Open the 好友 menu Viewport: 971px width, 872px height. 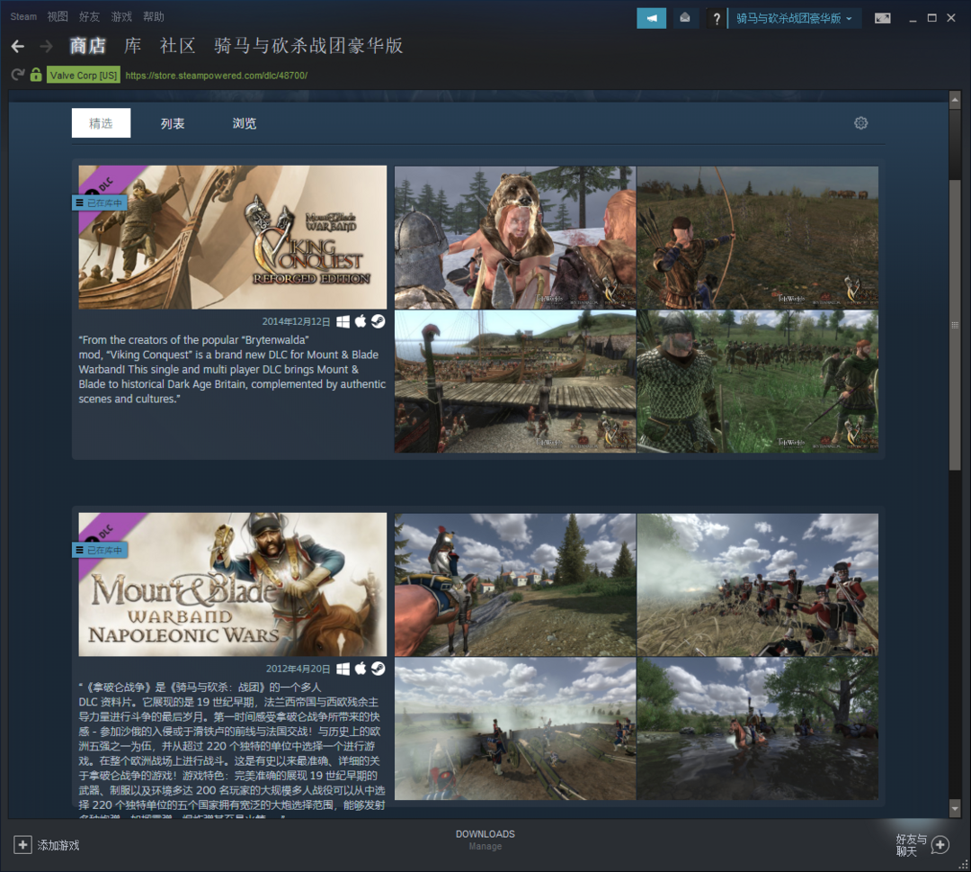click(x=89, y=17)
